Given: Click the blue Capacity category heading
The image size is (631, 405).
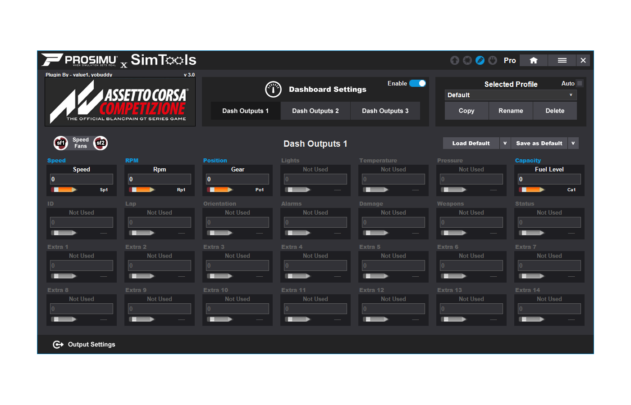Looking at the screenshot, I should click(x=528, y=161).
